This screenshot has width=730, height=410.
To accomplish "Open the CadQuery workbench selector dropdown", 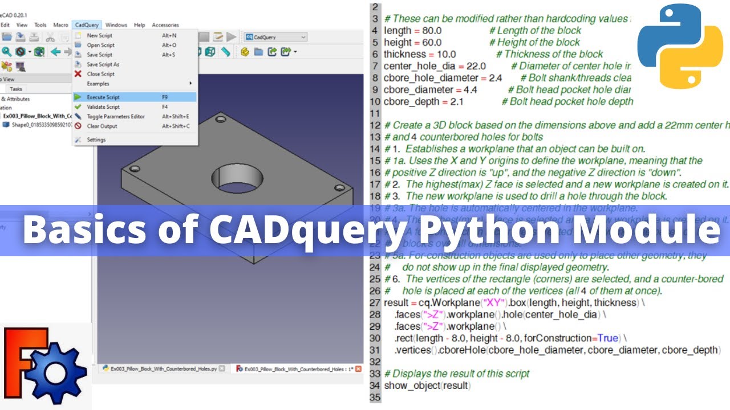I will [x=276, y=37].
